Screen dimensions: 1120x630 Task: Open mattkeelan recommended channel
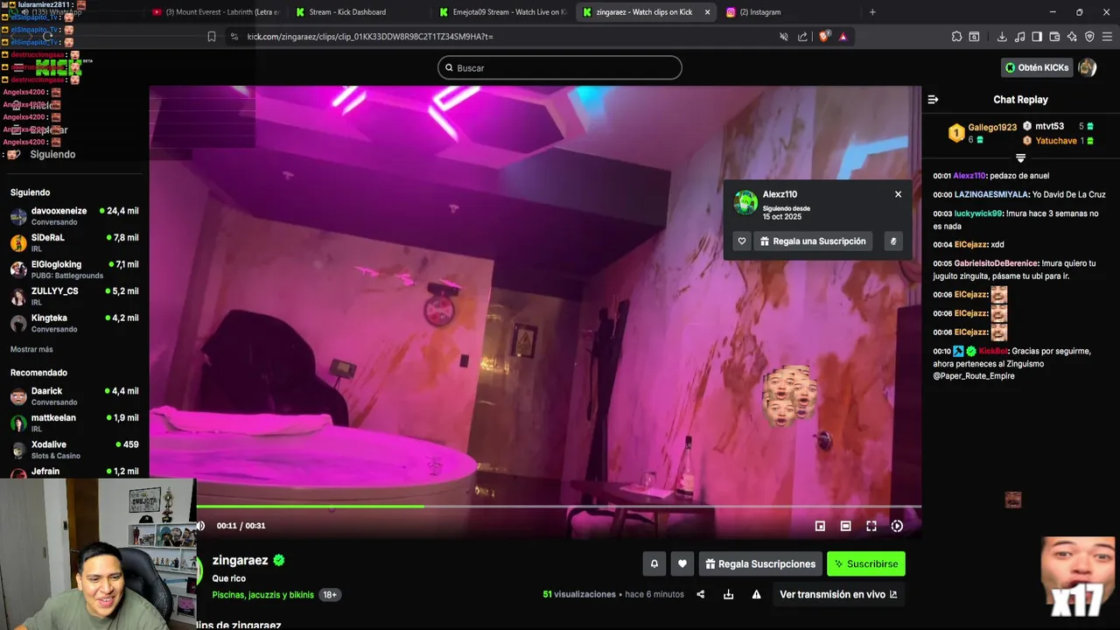[x=74, y=423]
